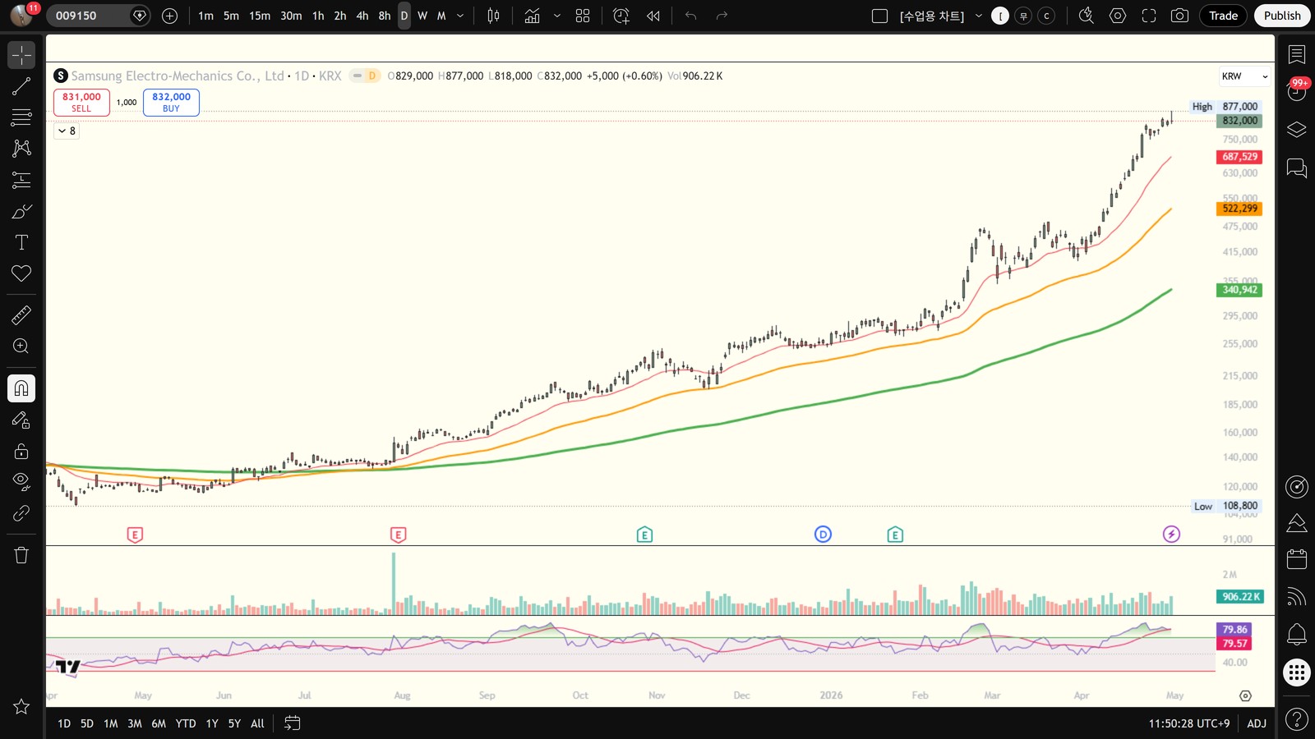
Task: Select the ruler measure tool
Action: click(21, 314)
